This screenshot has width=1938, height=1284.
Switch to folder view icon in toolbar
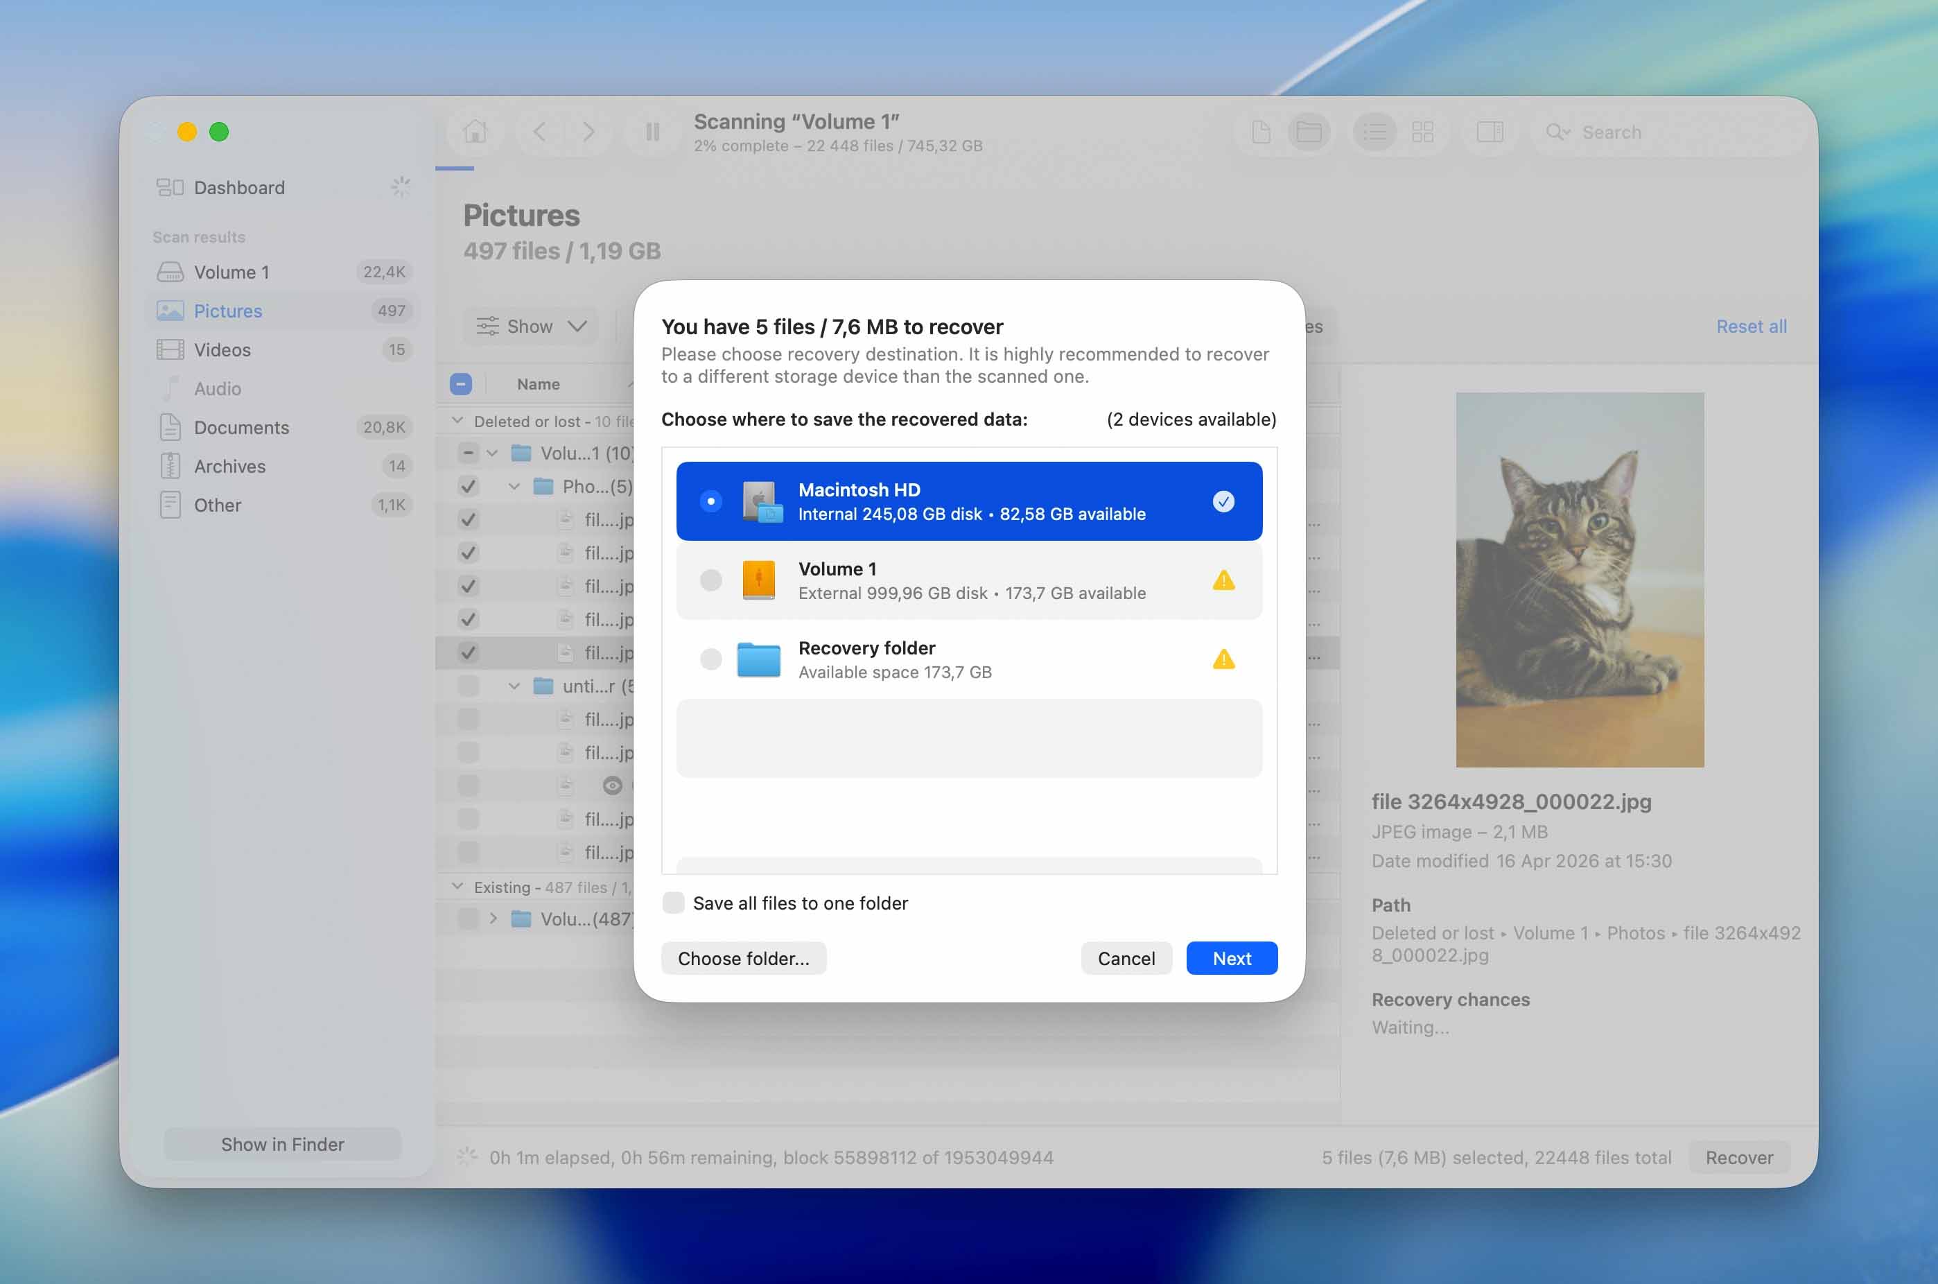point(1309,132)
